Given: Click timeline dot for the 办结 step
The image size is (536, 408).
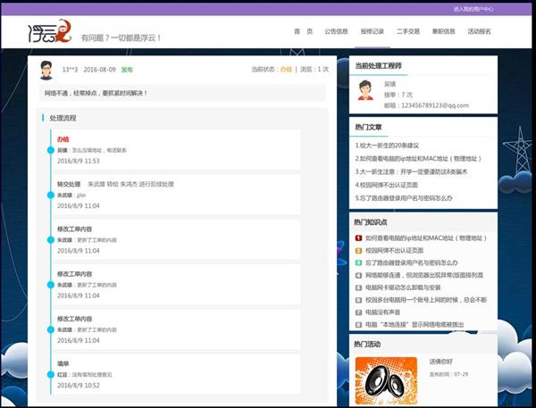Looking at the screenshot, I should [x=51, y=150].
